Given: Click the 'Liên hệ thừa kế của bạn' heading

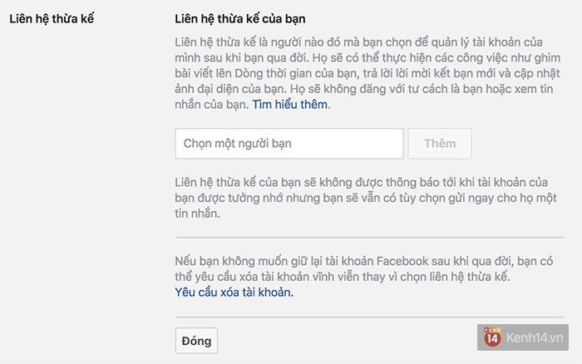Looking at the screenshot, I should click(x=240, y=18).
